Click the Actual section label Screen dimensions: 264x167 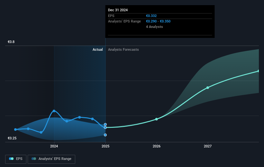[98, 49]
